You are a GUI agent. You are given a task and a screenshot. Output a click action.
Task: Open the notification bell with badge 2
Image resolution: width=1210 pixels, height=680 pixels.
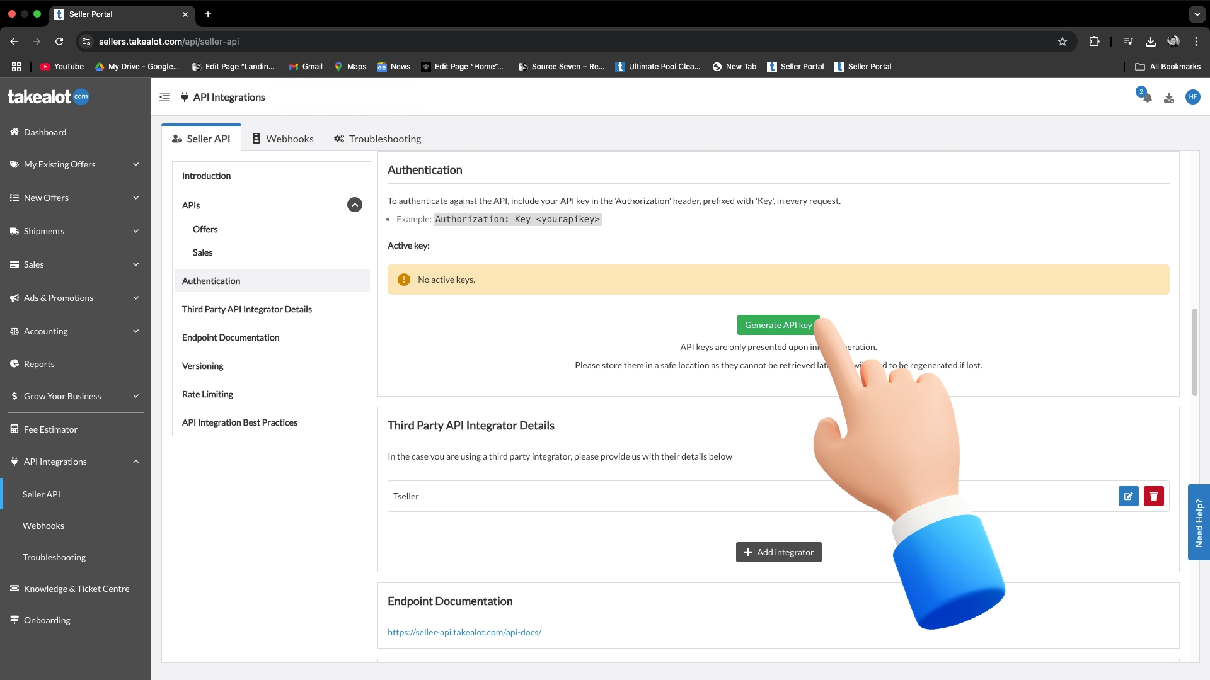pos(1145,97)
